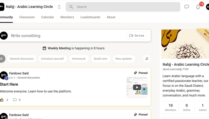
Task: Filter by Small wins category
Action: coord(100,59)
